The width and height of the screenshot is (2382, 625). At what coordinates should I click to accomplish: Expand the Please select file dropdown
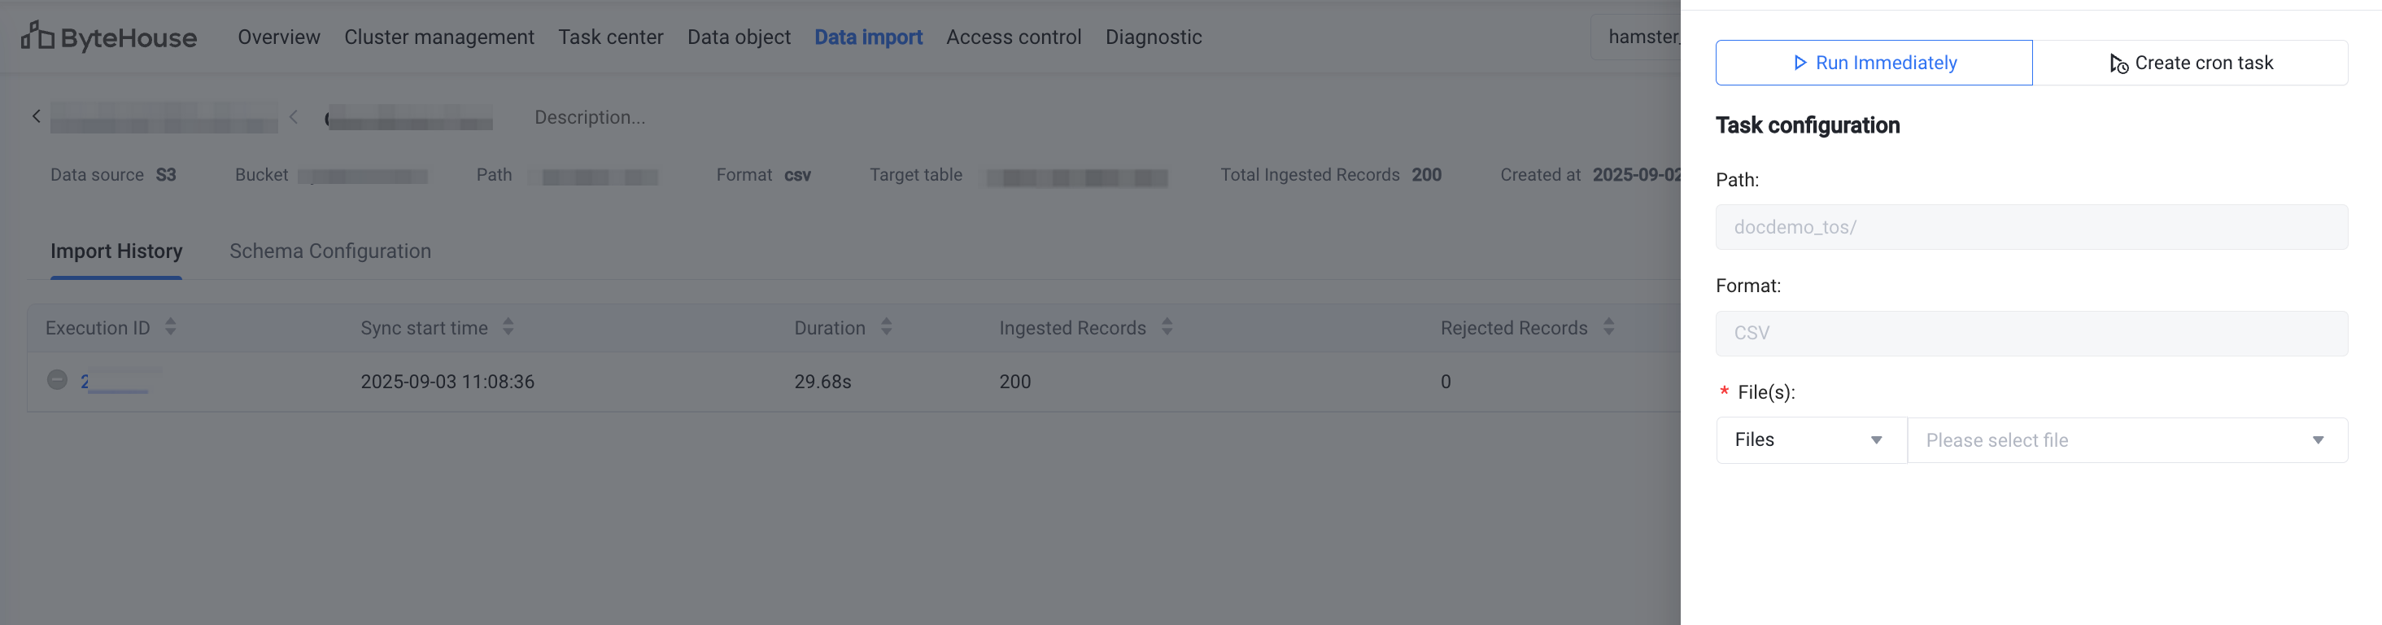pyautogui.click(x=2126, y=440)
